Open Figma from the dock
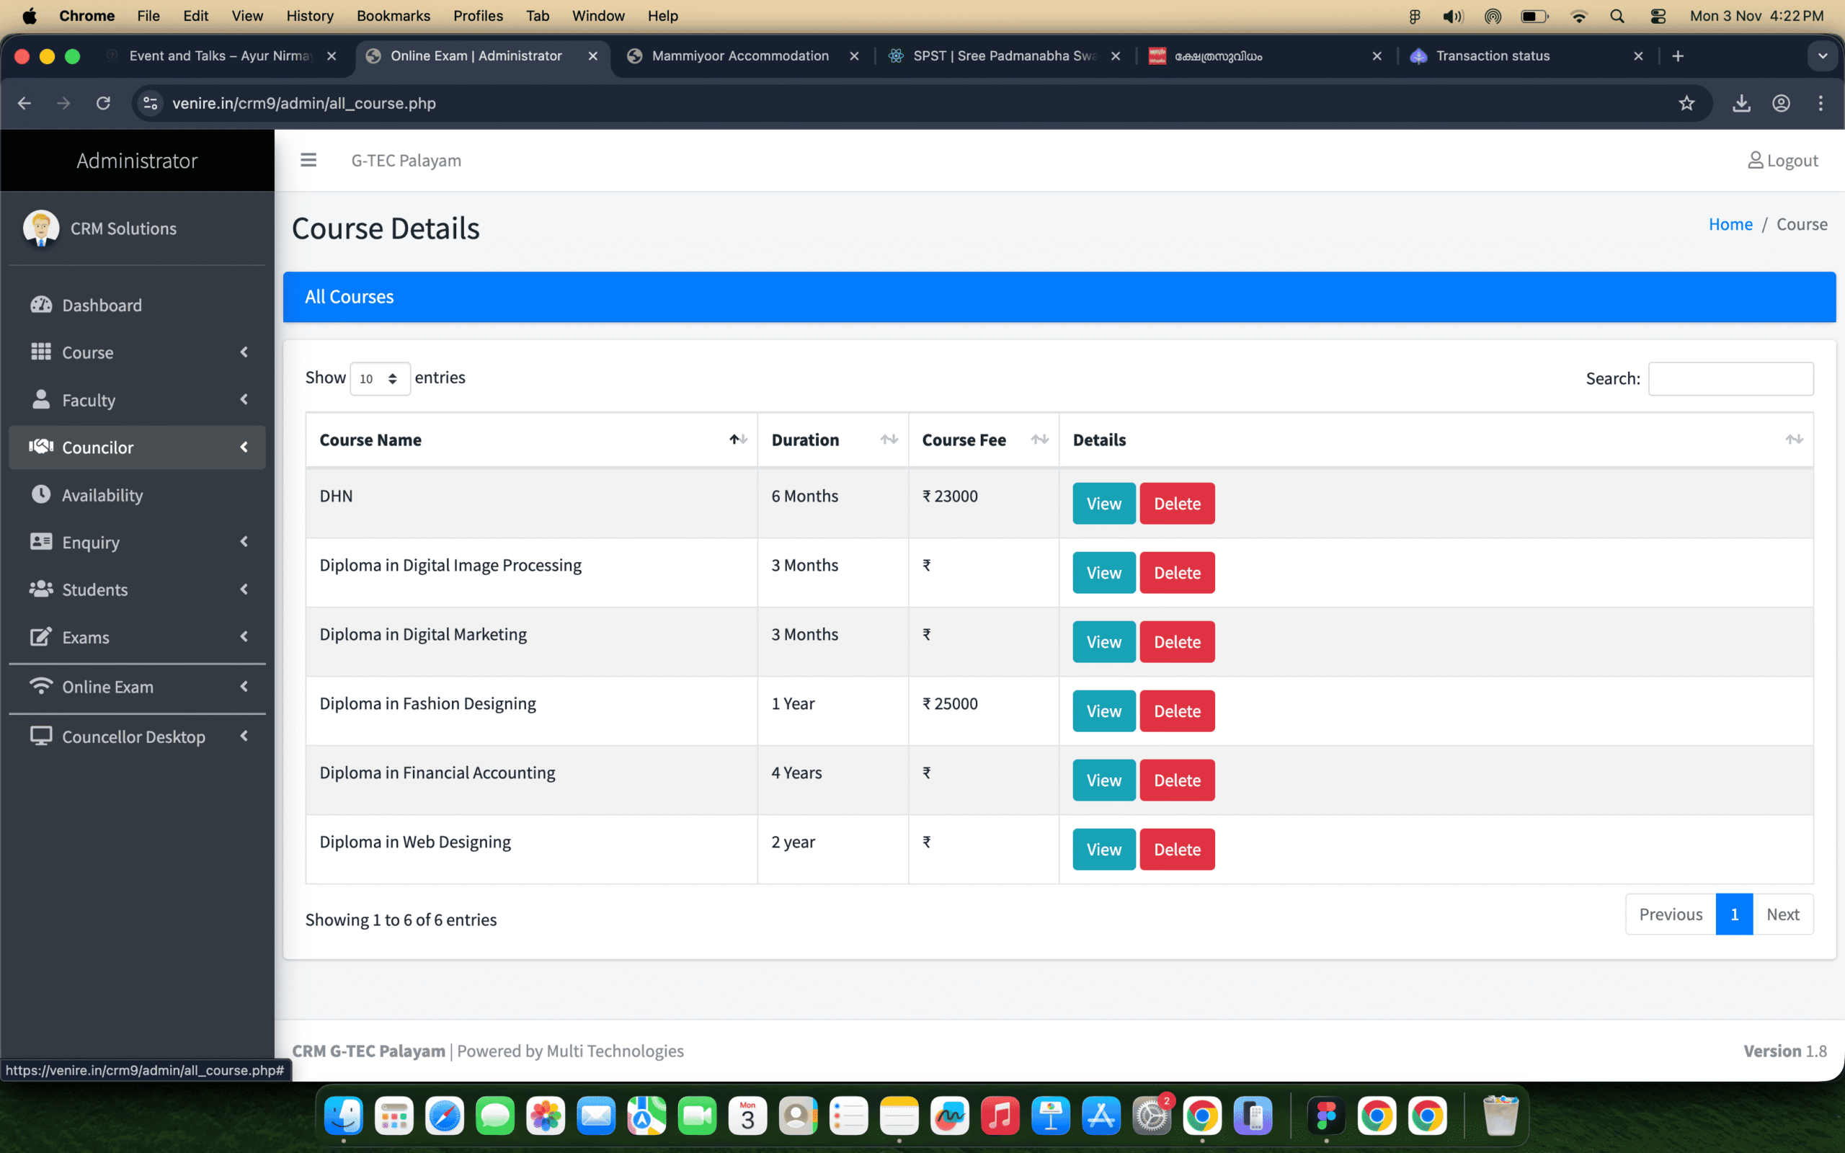 tap(1326, 1116)
